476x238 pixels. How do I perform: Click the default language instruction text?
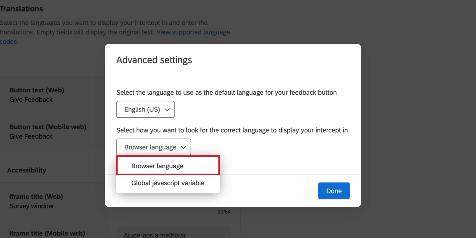click(226, 93)
